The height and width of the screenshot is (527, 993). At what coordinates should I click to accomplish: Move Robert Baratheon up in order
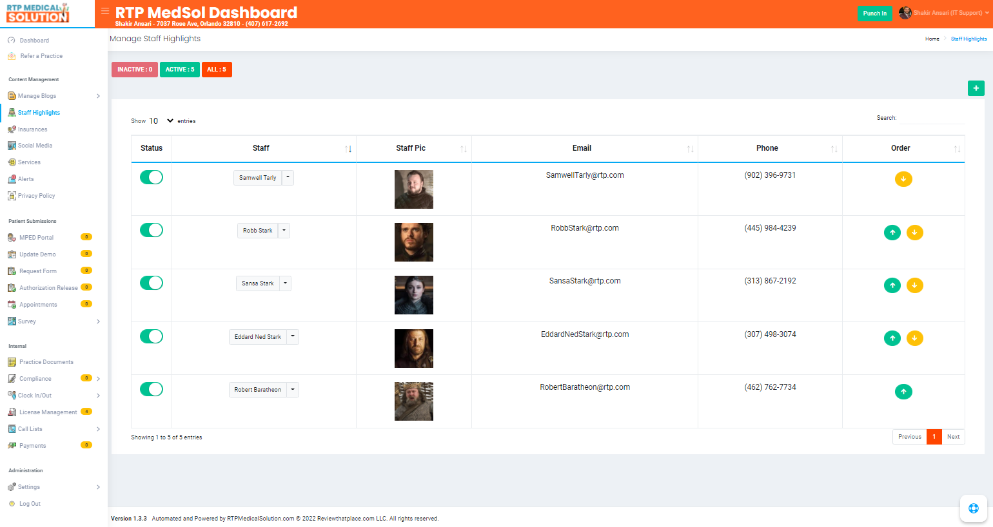tap(903, 392)
